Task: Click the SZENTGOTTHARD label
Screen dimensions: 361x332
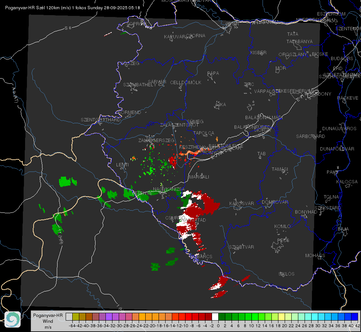Action: click(101, 120)
